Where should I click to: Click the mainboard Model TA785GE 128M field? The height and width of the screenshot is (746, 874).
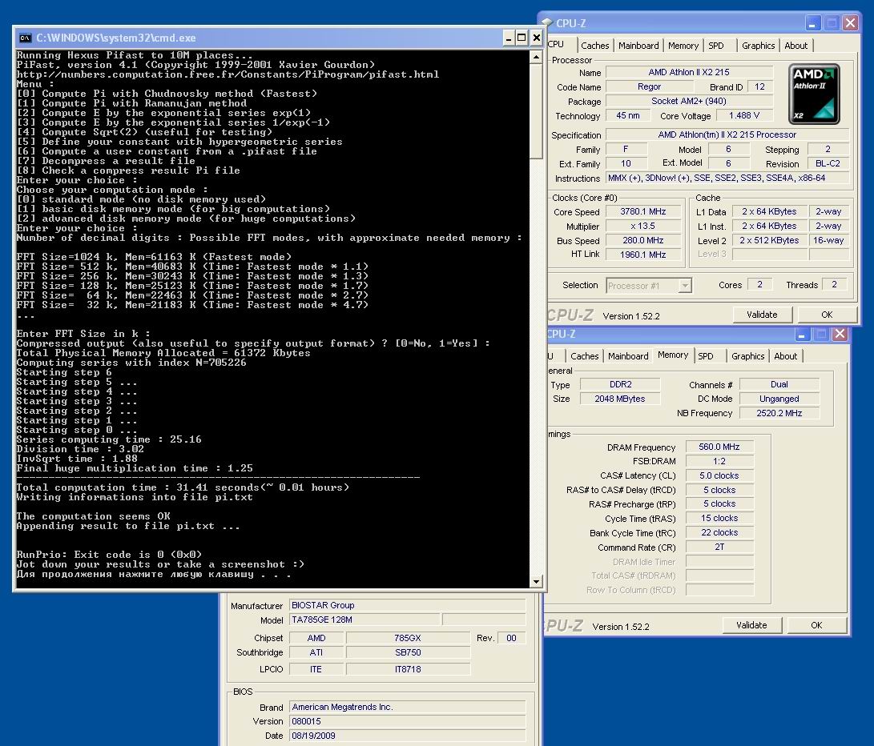pos(365,620)
